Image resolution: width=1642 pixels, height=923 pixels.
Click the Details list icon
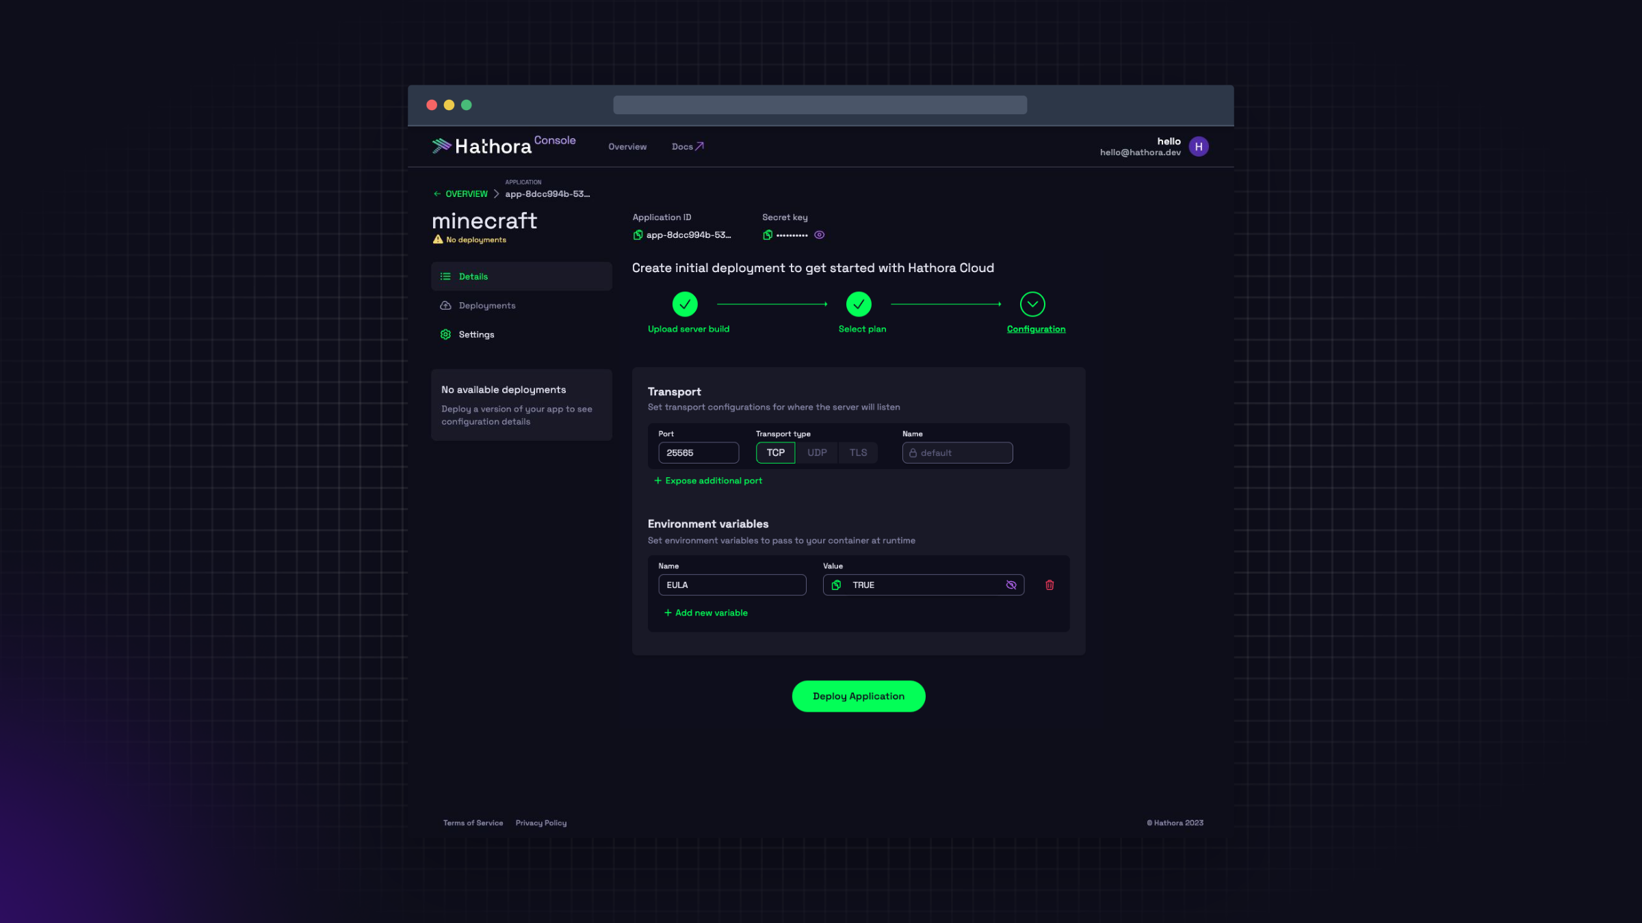(x=445, y=276)
